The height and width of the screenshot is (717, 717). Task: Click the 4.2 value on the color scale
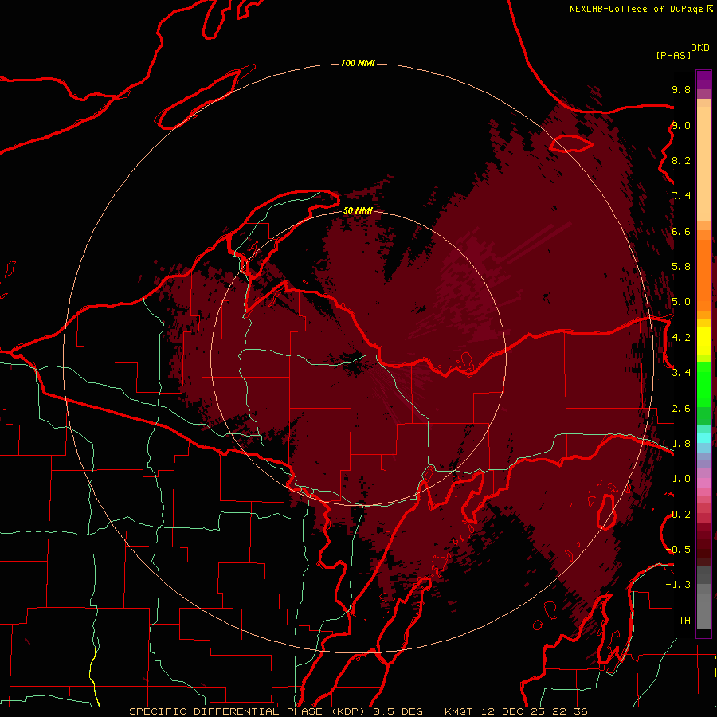[x=681, y=338]
